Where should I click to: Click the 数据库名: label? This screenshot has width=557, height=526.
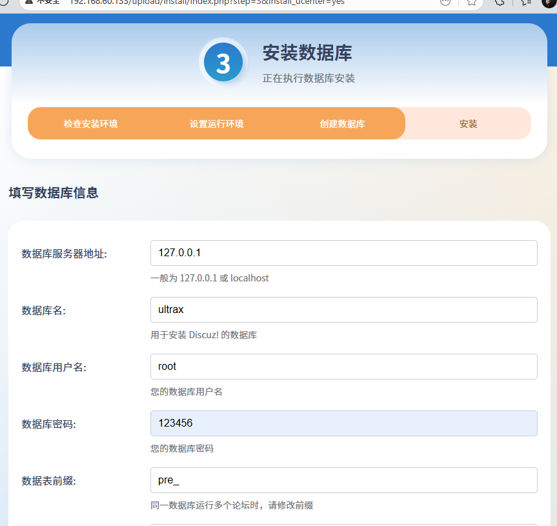click(44, 310)
